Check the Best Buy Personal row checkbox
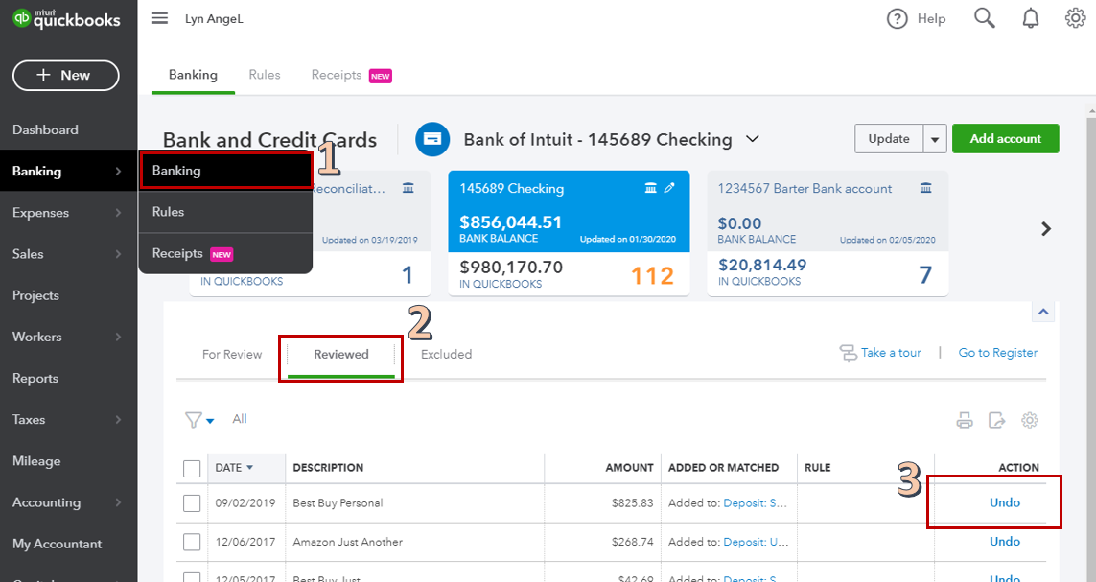This screenshot has height=582, width=1096. coord(192,503)
